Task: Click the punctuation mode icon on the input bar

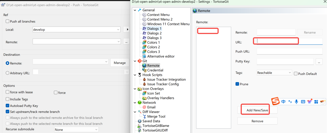Action: pos(290,102)
